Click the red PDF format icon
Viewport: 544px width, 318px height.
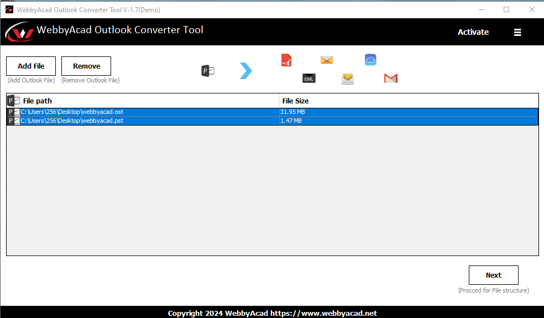(x=286, y=60)
